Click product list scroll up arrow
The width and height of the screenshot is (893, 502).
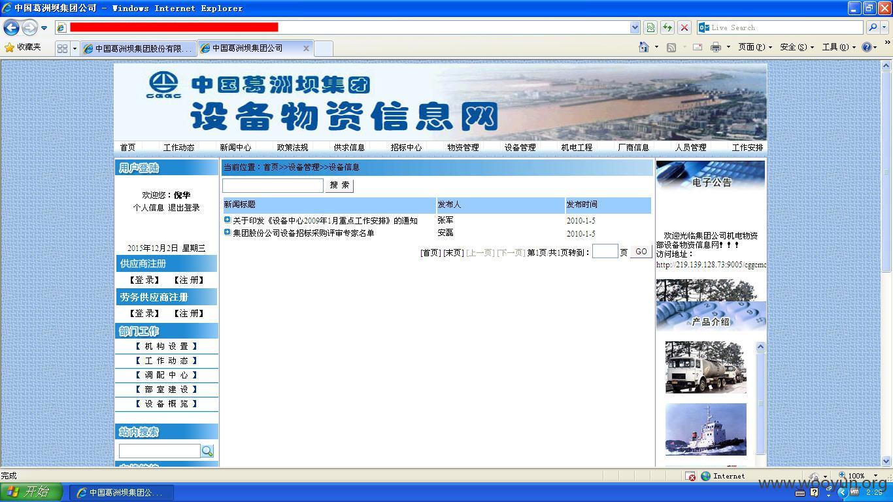coord(760,347)
